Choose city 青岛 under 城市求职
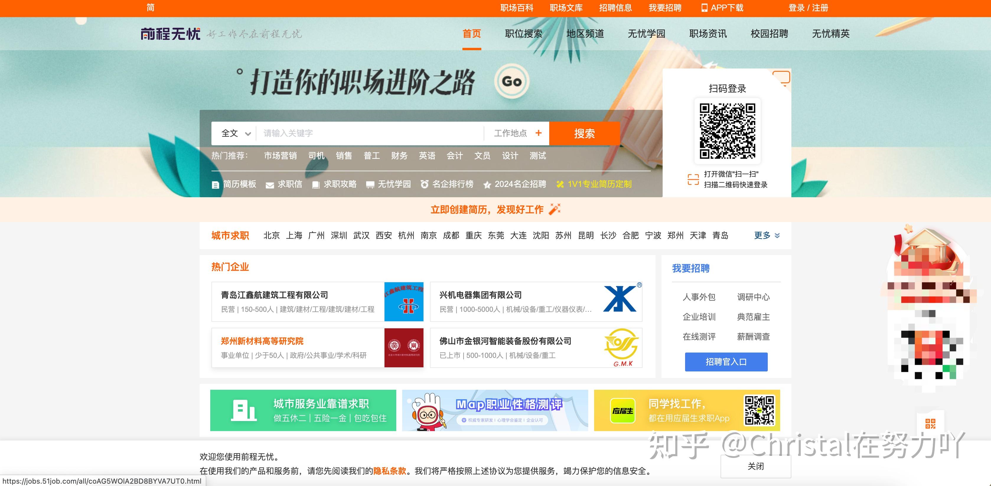Image resolution: width=991 pixels, height=486 pixels. [x=720, y=235]
